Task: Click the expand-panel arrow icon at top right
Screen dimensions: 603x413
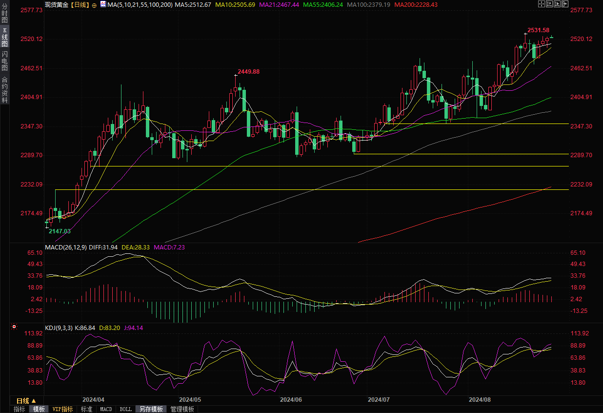Action: coord(566,4)
